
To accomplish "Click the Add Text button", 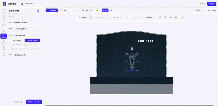I will click(52, 10).
